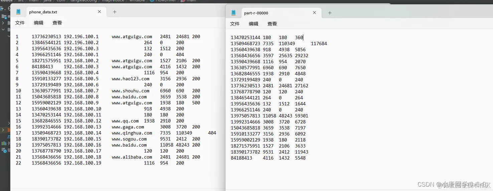
Task: Click value 110349 in phone_data.txt row 17
Action: point(184,133)
